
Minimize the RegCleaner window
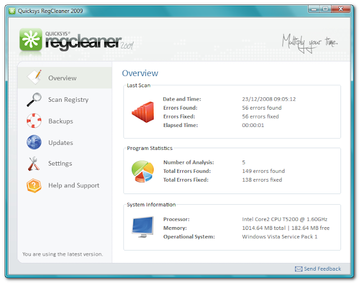pos(314,9)
